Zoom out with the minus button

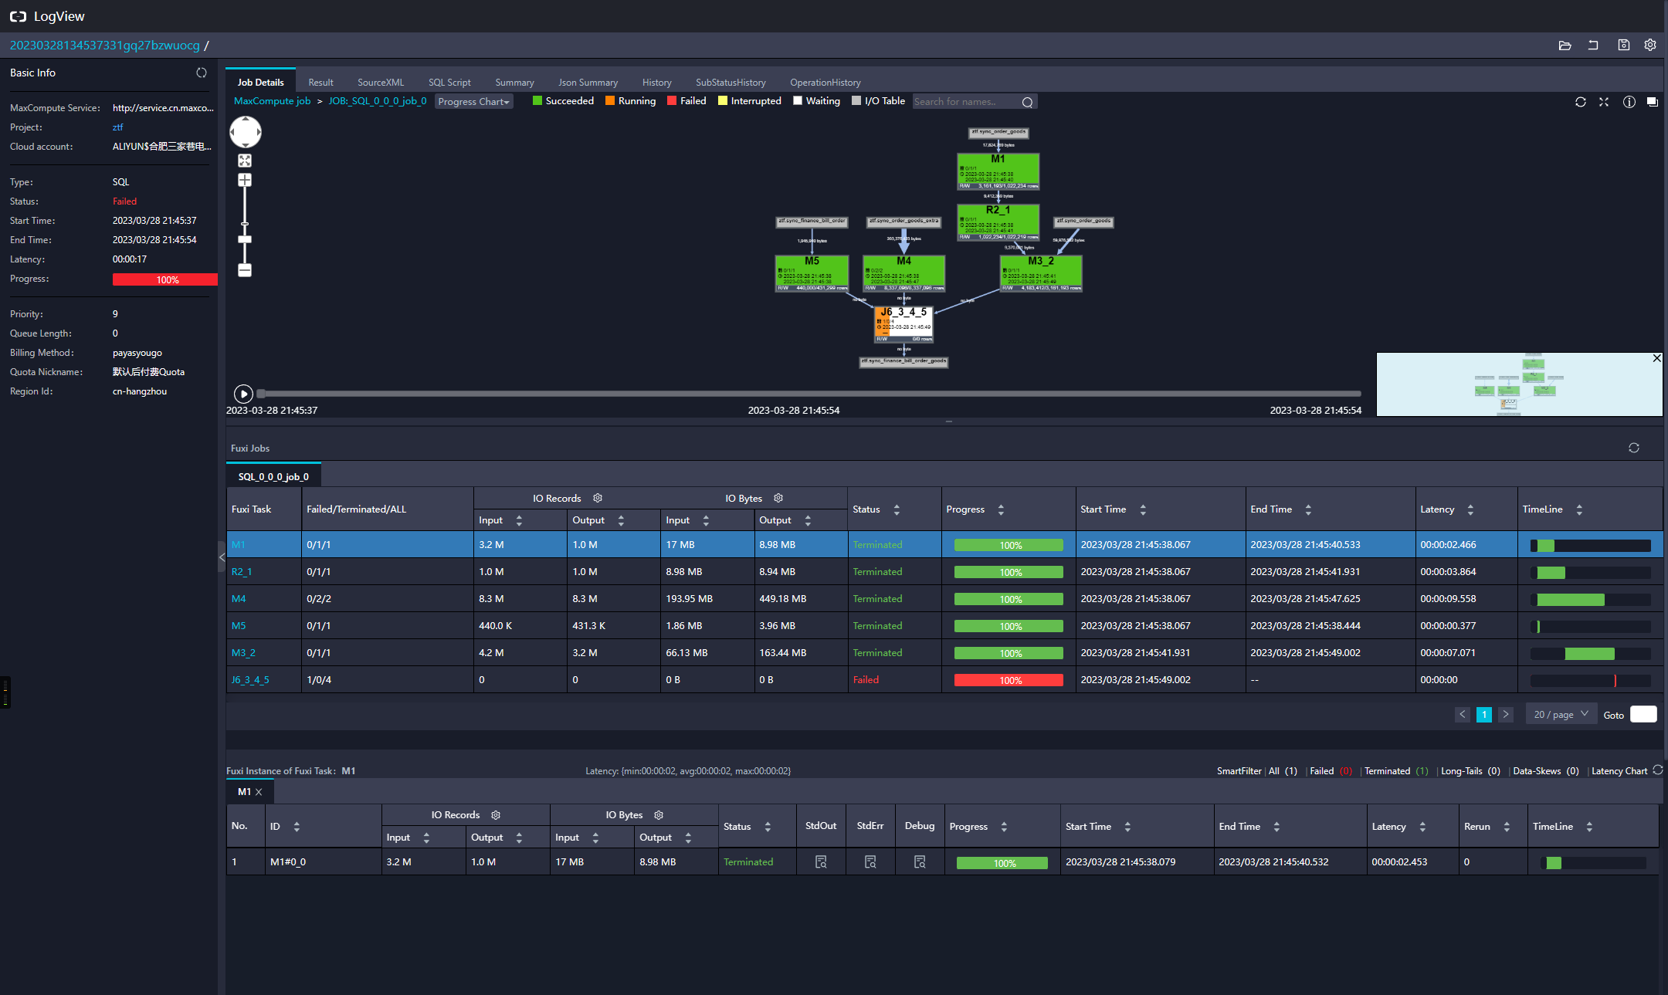[245, 270]
